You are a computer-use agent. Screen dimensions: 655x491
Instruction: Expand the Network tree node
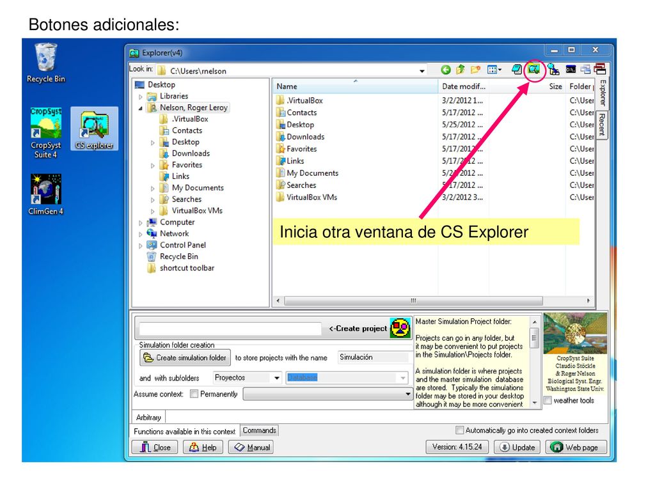coord(141,234)
